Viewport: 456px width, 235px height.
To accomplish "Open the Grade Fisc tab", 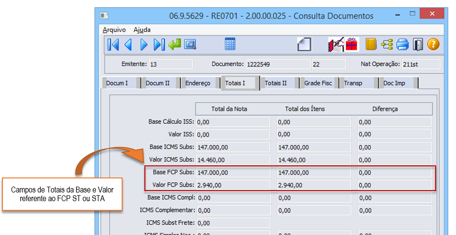I will pos(319,83).
